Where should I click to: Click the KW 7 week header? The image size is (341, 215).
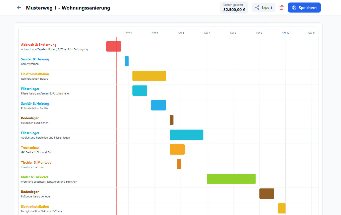(x=207, y=33)
